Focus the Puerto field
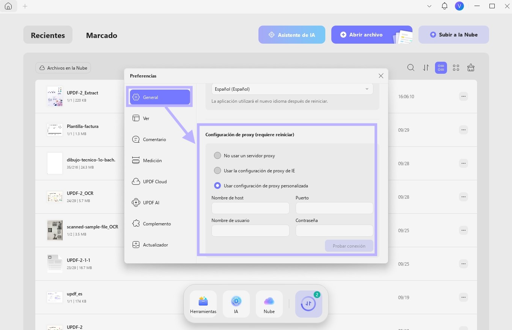 (334, 208)
